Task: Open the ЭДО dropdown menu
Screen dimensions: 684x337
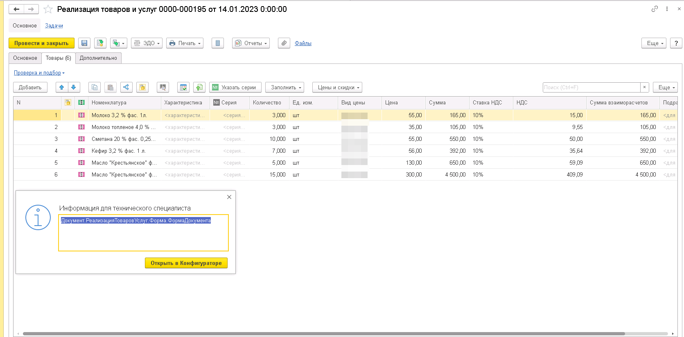Action: point(147,43)
